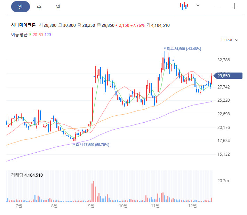This screenshot has height=215, width=247.
Task: Click the 29,850 current price tag
Action: (x=228, y=76)
